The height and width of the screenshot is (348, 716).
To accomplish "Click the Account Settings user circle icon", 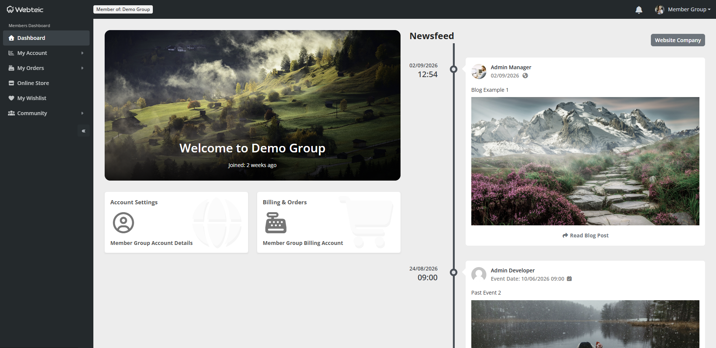I will click(123, 223).
